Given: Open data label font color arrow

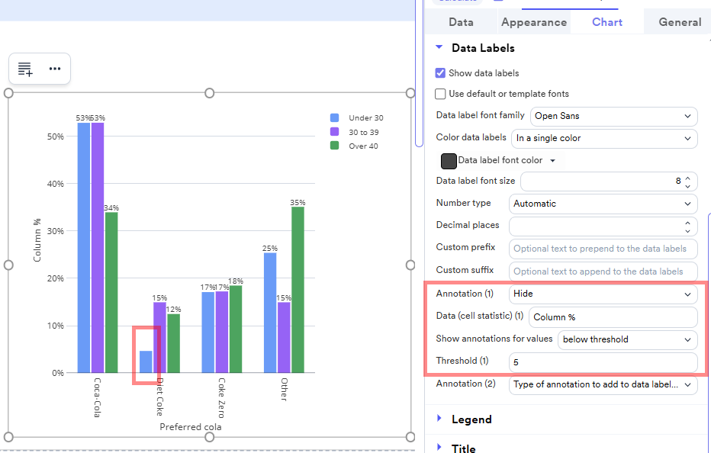Looking at the screenshot, I should point(553,161).
